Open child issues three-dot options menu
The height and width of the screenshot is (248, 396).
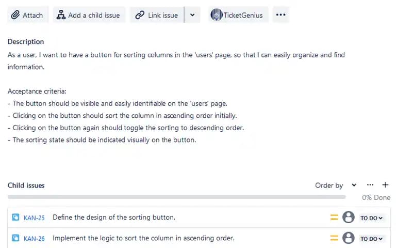(x=370, y=185)
